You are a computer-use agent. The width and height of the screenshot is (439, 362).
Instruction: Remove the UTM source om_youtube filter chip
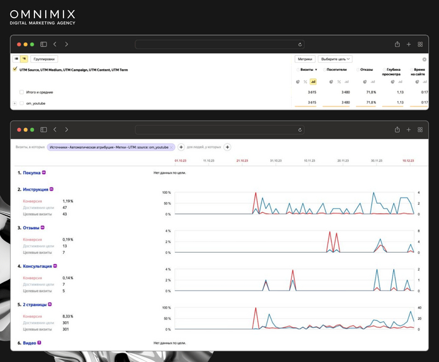[x=171, y=147]
